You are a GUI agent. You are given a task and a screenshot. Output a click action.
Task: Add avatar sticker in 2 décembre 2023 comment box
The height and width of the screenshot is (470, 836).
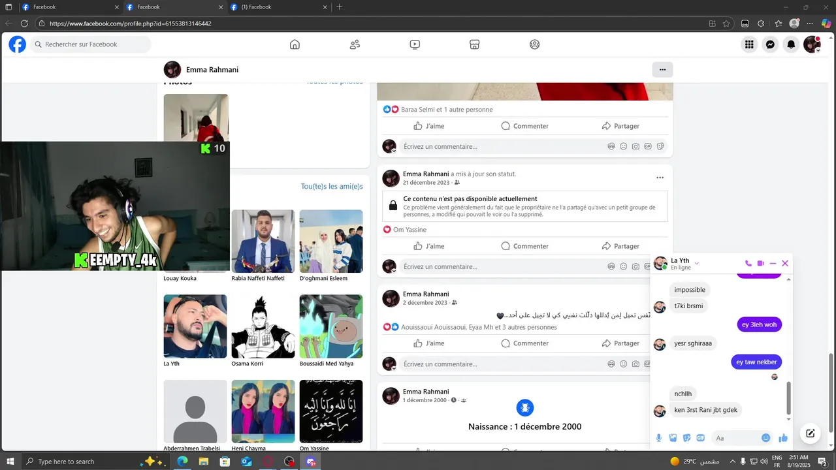tap(611, 364)
